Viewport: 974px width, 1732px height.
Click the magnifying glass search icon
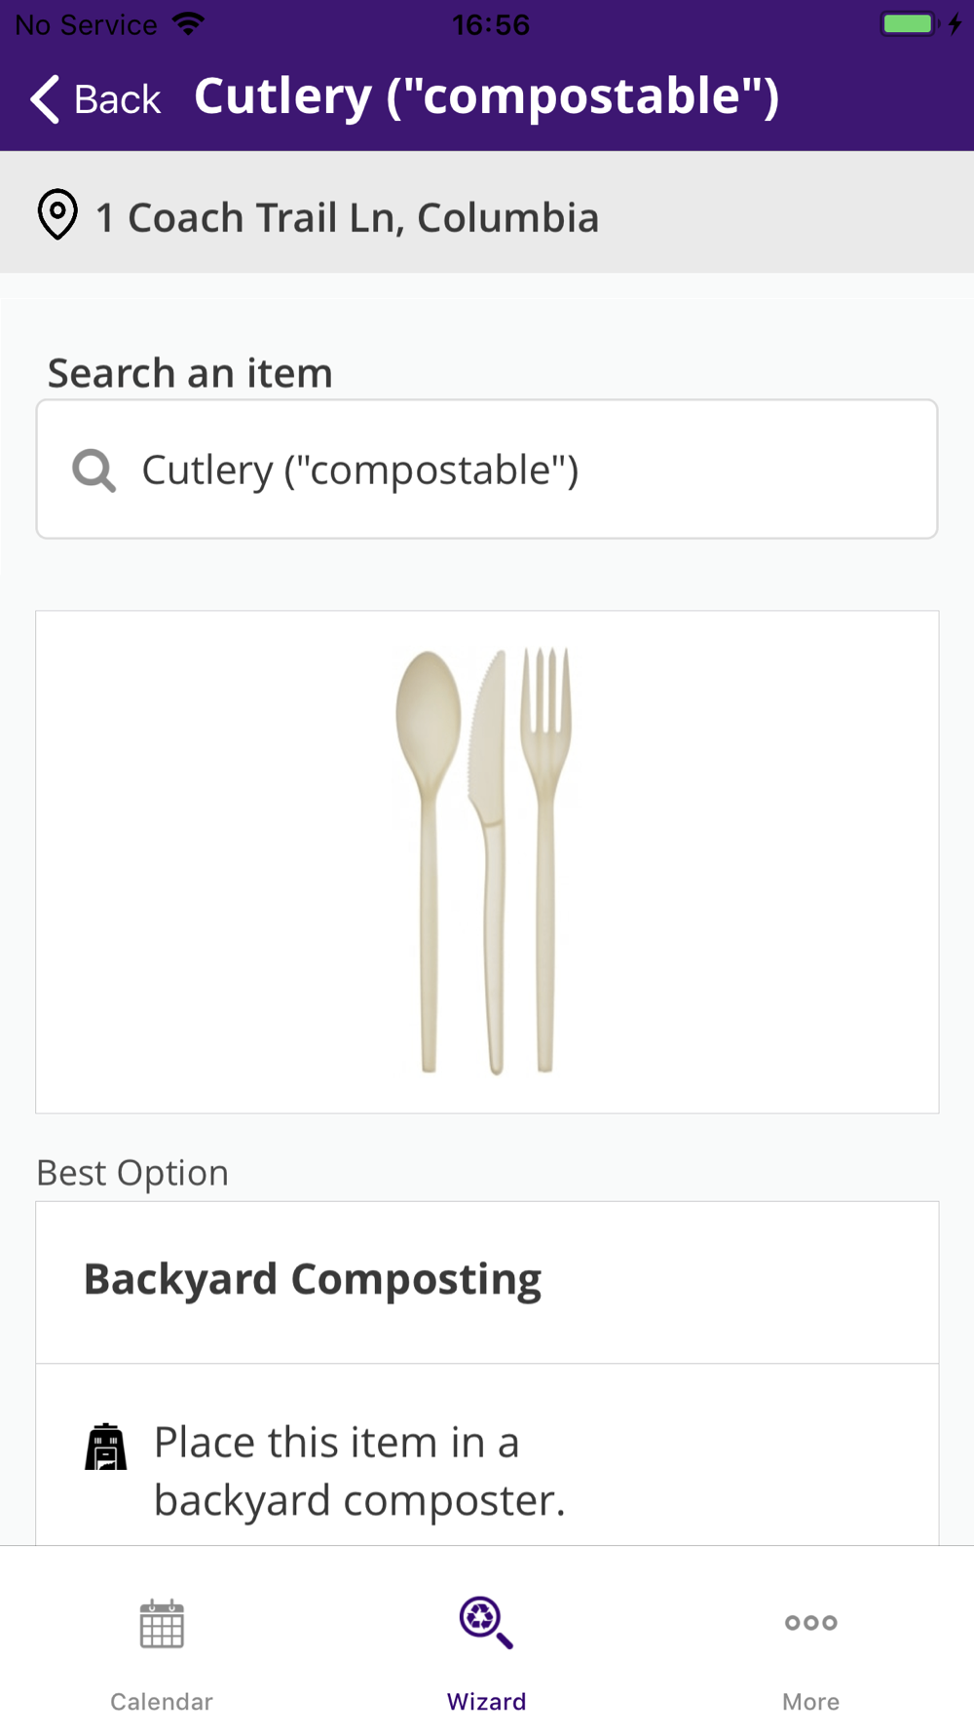point(94,471)
